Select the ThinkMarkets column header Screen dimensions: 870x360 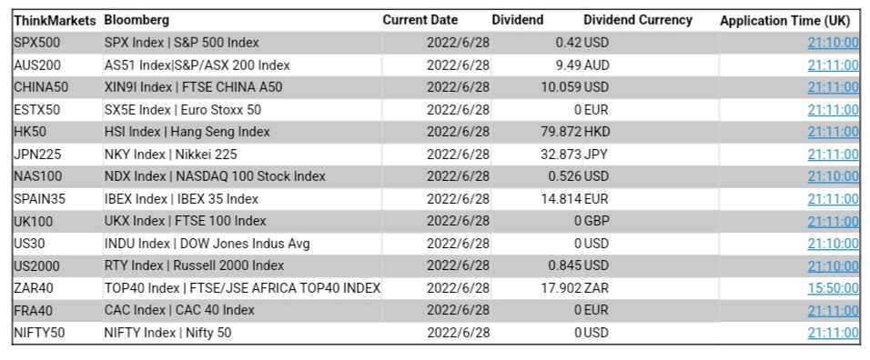[x=55, y=21]
